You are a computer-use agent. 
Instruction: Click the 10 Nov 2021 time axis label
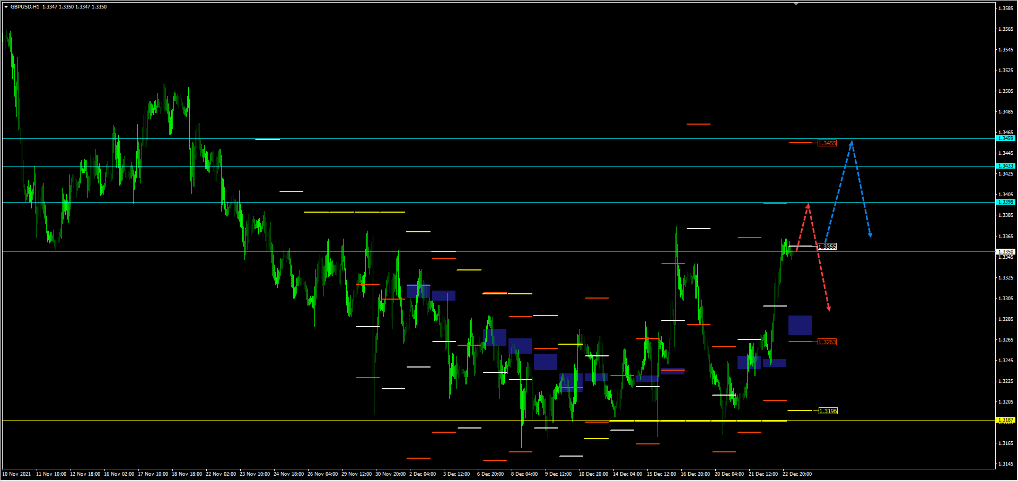coord(17,474)
